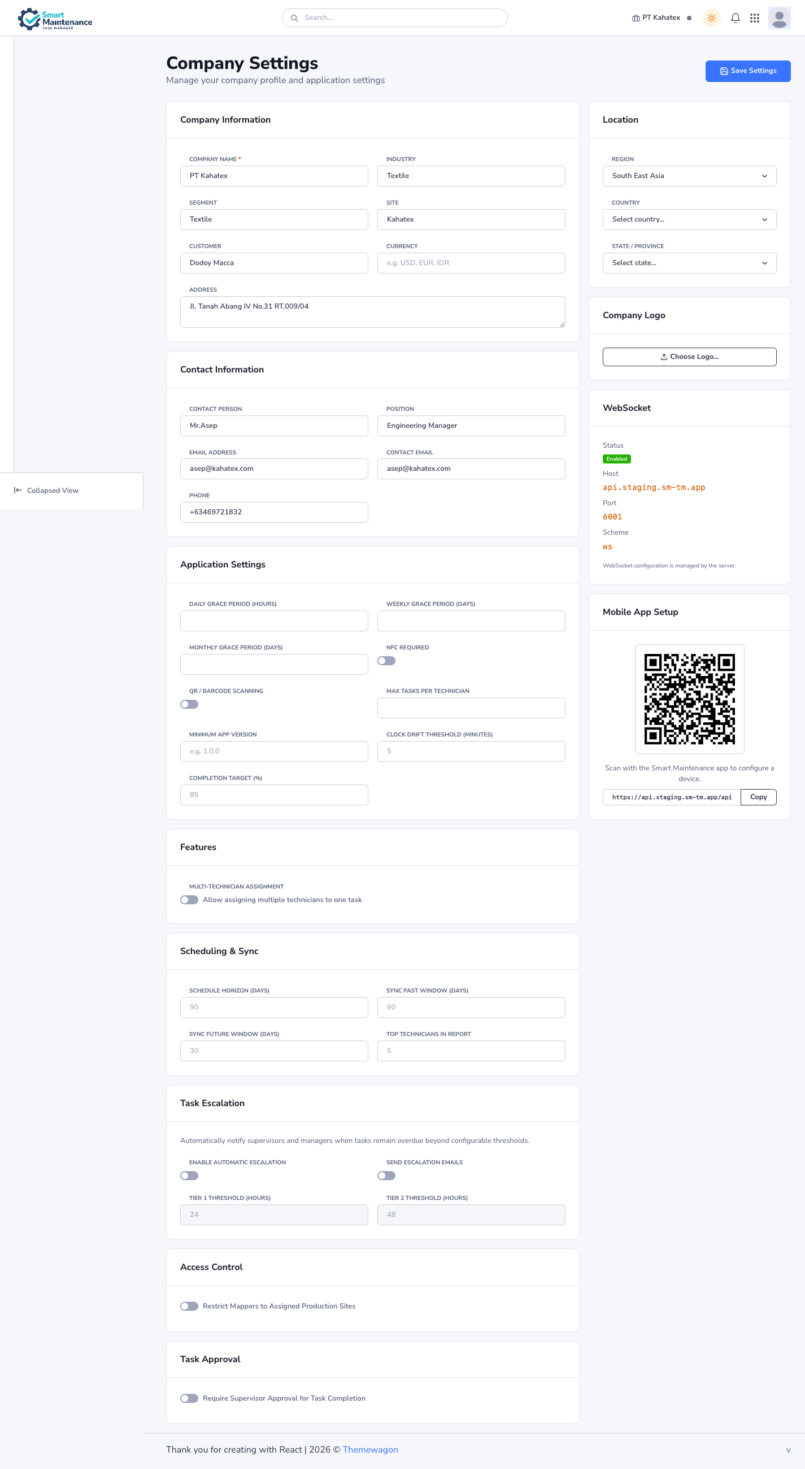Toggle the sun theme switcher icon
The image size is (805, 1469).
(x=711, y=18)
